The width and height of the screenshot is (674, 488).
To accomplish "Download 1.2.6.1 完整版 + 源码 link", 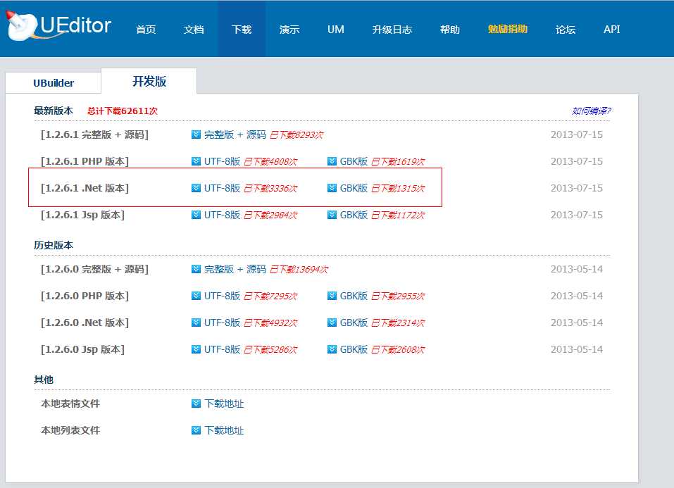I will [235, 134].
